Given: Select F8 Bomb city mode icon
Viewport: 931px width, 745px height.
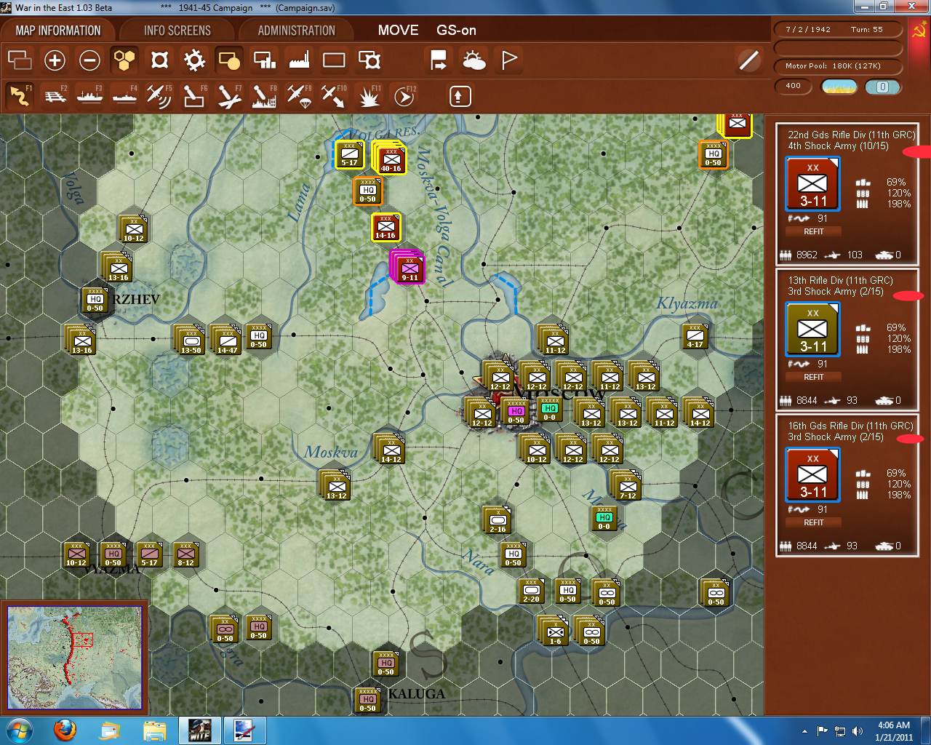Looking at the screenshot, I should (264, 95).
